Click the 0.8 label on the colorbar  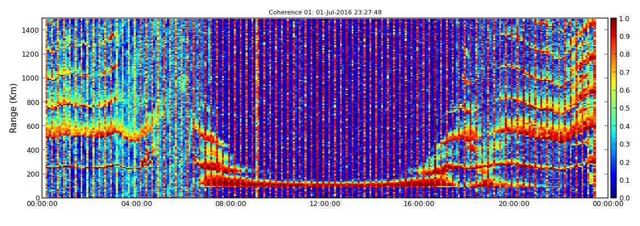click(624, 54)
